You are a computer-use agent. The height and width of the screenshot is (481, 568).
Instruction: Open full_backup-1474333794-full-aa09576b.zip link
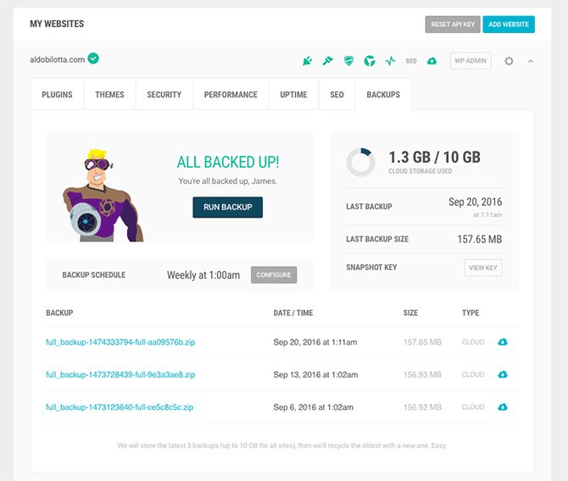120,342
